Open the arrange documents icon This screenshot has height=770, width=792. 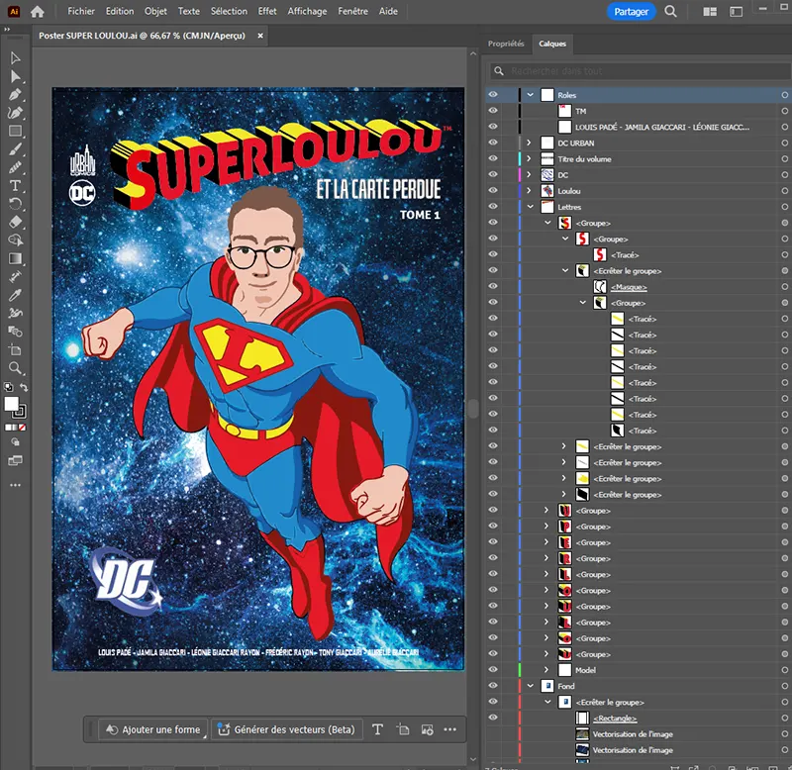710,11
